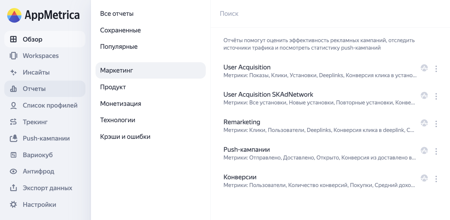Click the Трекинг tracking icon
This screenshot has width=450, height=220.
14,122
